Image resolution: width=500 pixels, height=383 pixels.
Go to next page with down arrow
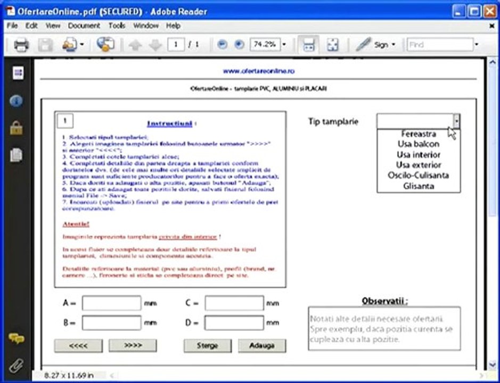coord(155,45)
